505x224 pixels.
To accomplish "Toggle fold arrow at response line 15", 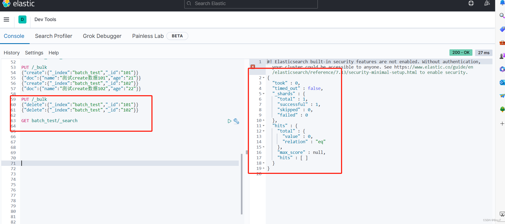I will (x=264, y=147).
